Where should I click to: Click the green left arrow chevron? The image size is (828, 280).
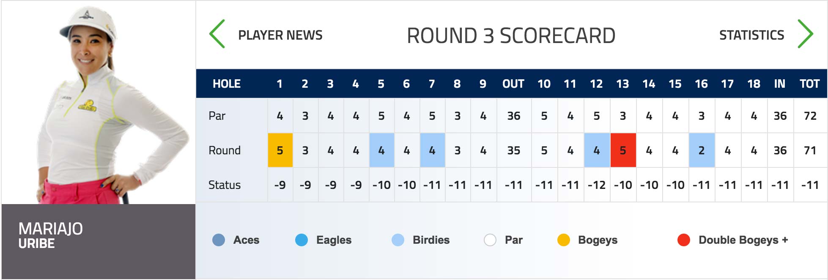pyautogui.click(x=217, y=34)
